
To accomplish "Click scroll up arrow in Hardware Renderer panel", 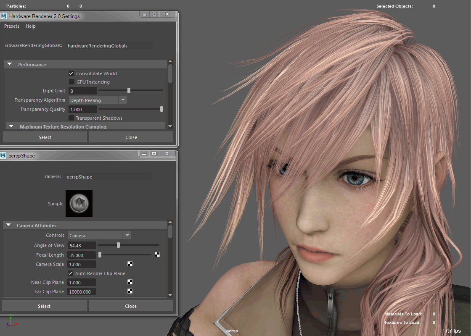I will [170, 61].
